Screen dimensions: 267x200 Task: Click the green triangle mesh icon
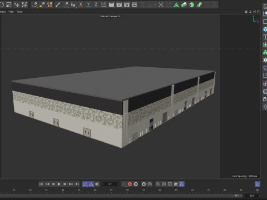click(x=176, y=5)
